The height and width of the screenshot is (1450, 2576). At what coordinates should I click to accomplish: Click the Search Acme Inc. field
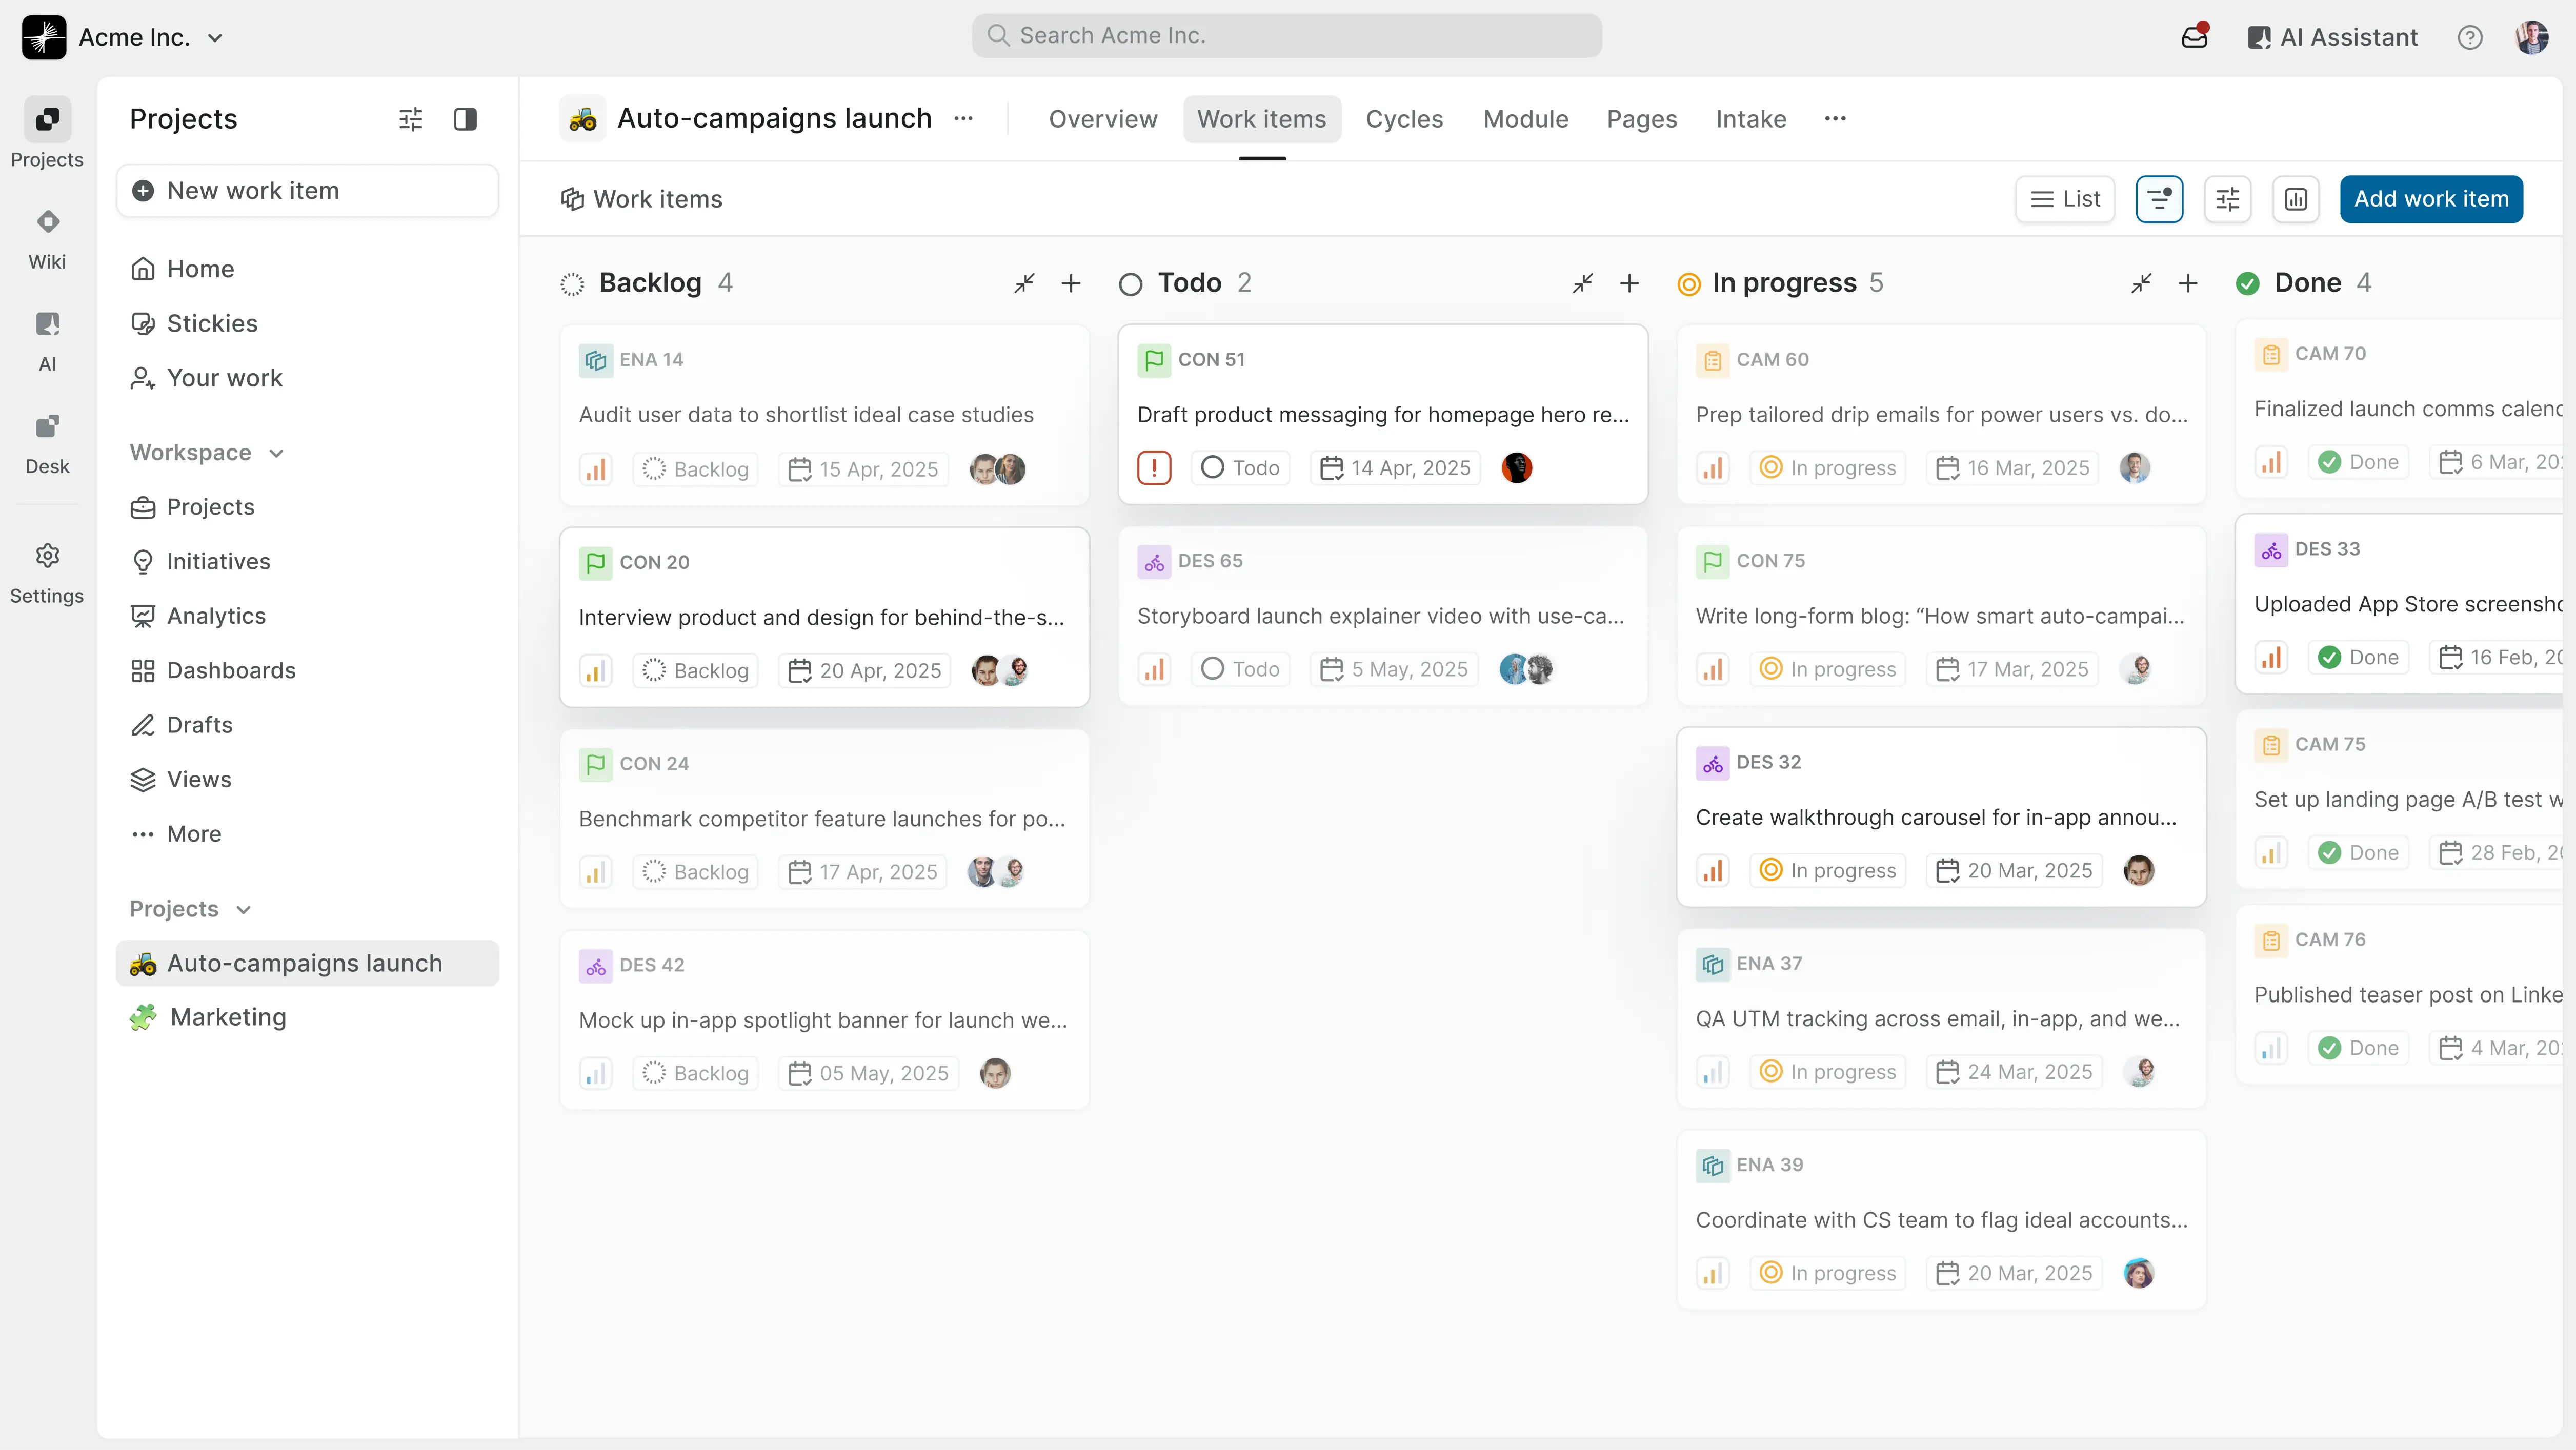click(x=1286, y=35)
